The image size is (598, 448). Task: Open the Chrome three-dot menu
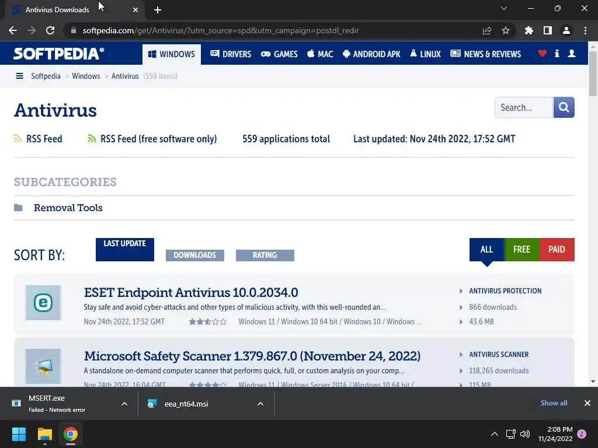tap(585, 30)
